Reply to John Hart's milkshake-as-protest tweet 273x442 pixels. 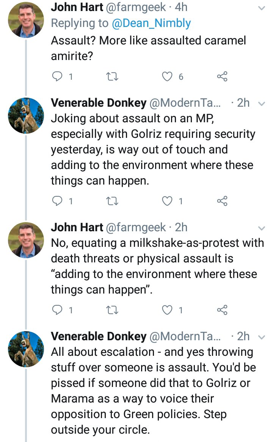57,310
